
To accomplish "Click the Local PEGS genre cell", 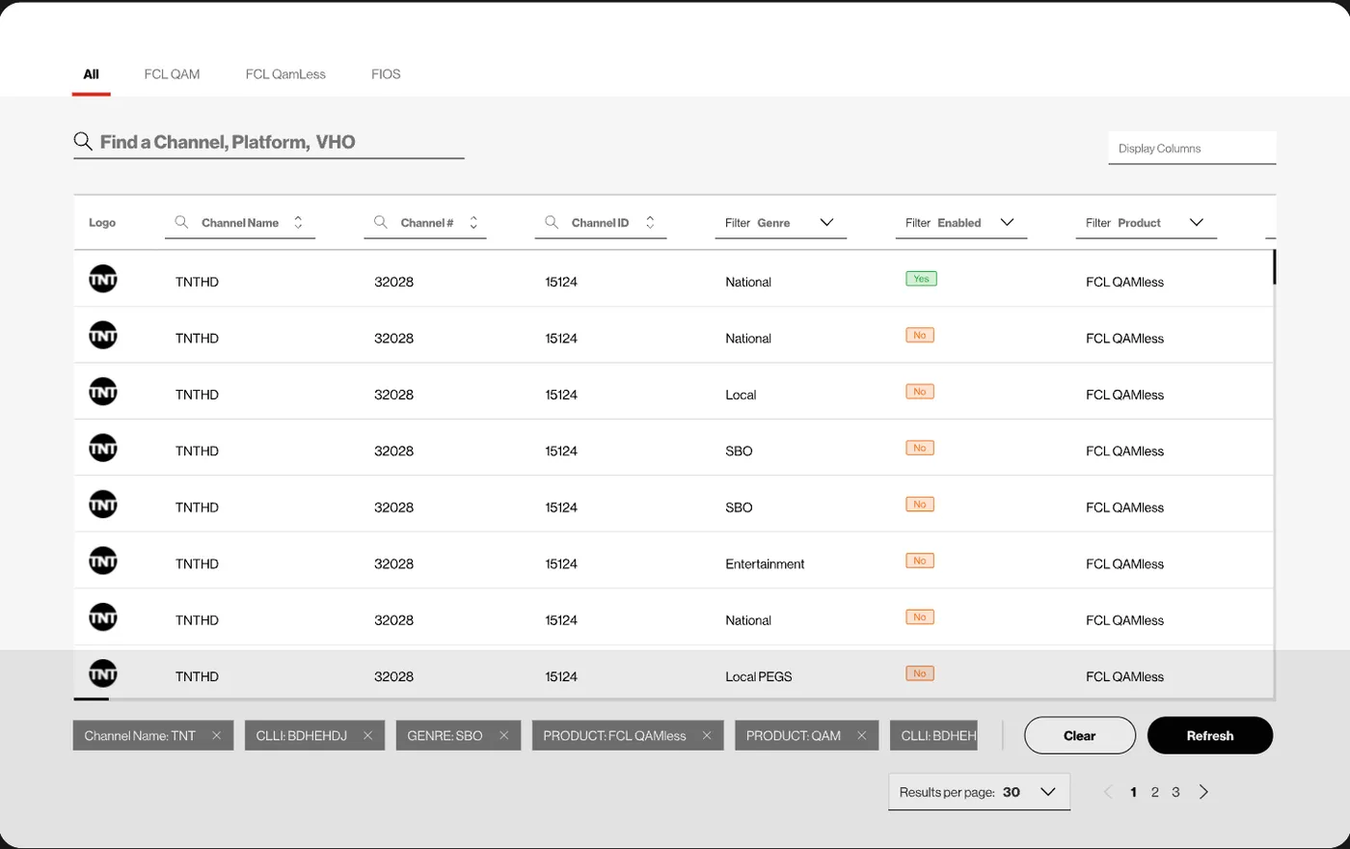I will pos(759,677).
